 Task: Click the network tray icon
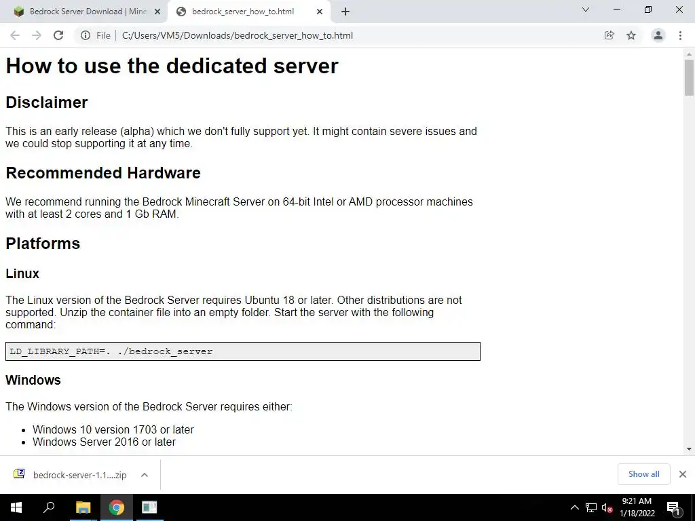click(591, 507)
